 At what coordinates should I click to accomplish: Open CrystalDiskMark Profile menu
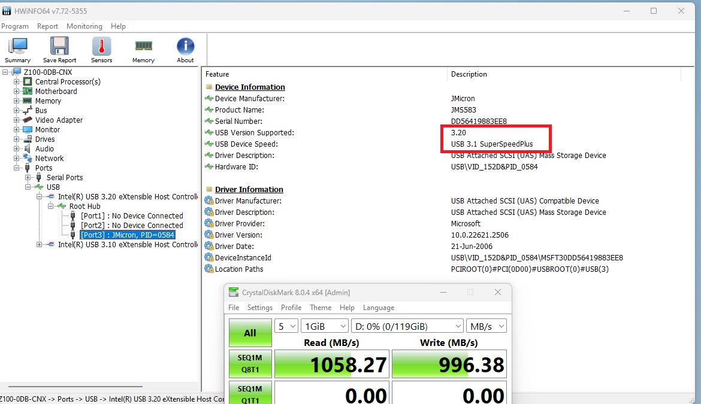click(291, 308)
